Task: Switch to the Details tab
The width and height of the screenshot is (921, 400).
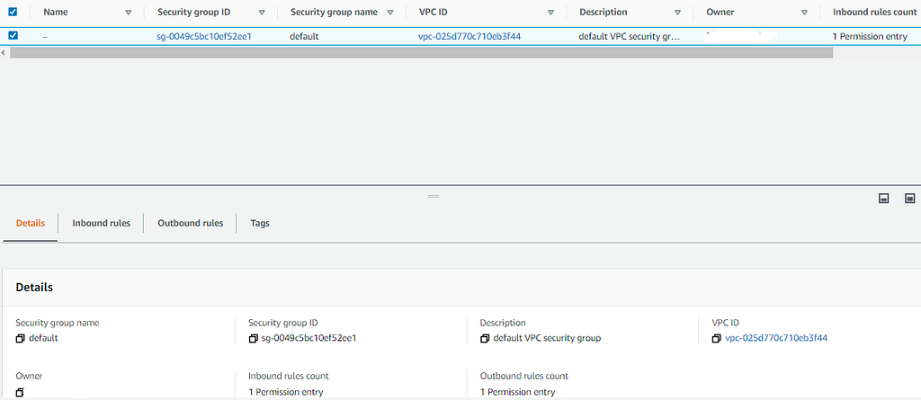Action: (x=31, y=223)
